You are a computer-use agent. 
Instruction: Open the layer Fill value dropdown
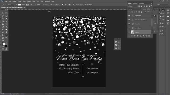click(x=152, y=12)
